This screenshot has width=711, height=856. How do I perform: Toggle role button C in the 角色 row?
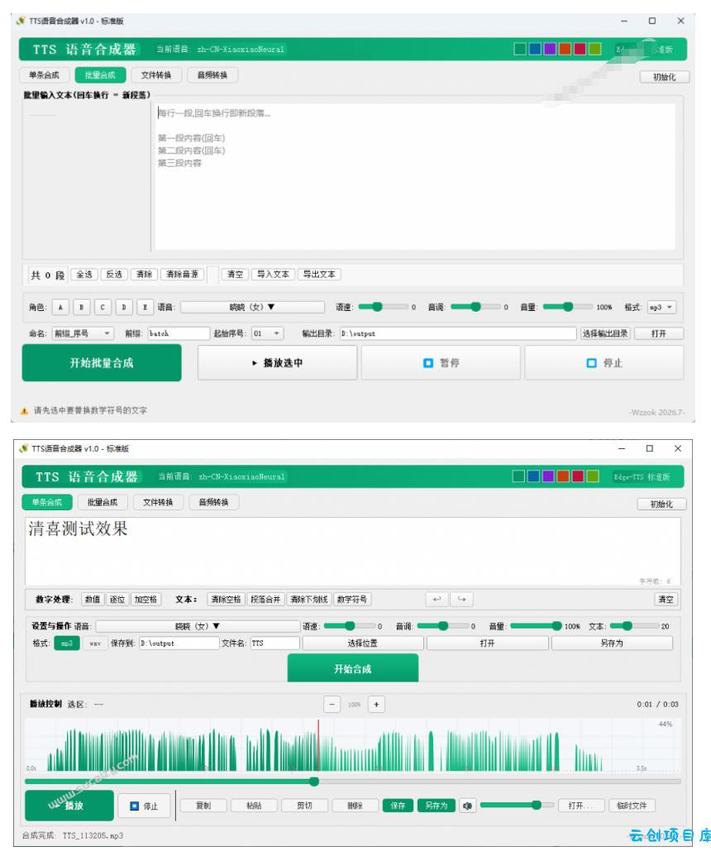tap(103, 308)
